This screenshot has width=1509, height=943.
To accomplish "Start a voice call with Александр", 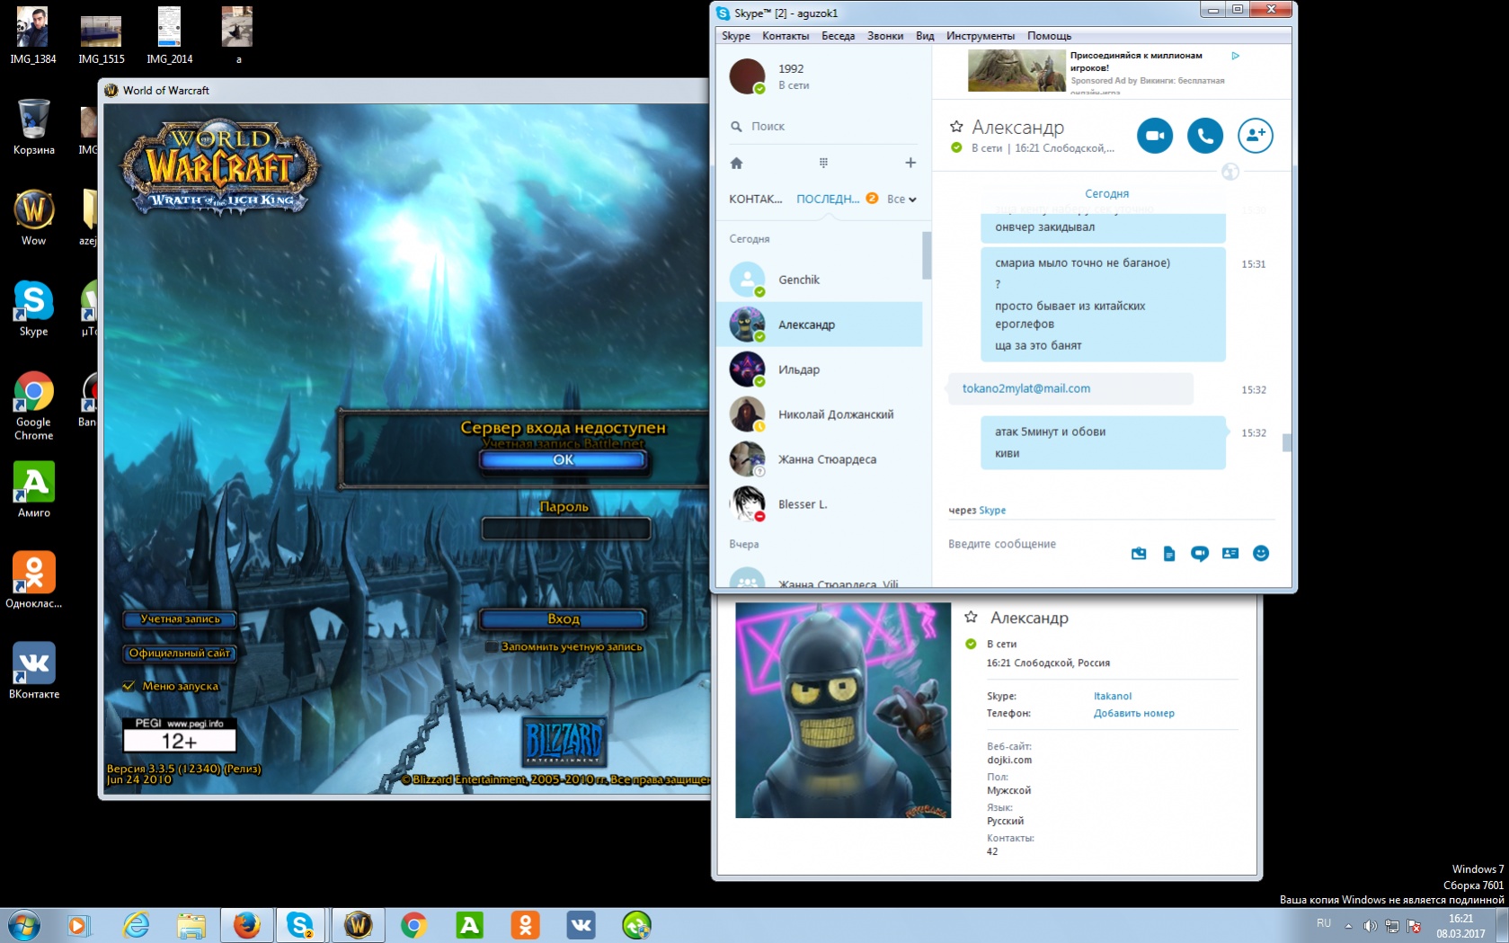I will tap(1204, 136).
